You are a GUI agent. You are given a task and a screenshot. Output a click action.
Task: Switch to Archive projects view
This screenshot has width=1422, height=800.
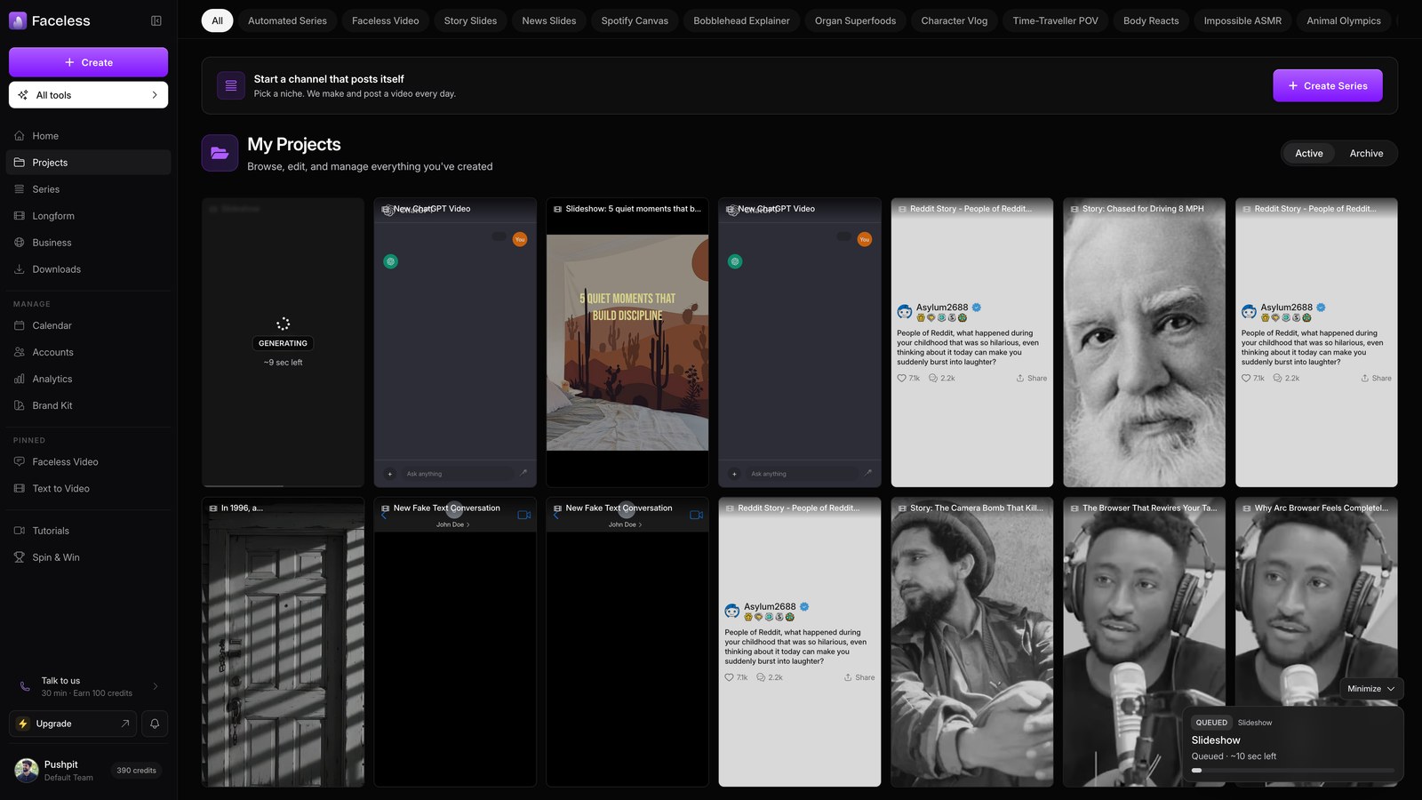pos(1366,153)
